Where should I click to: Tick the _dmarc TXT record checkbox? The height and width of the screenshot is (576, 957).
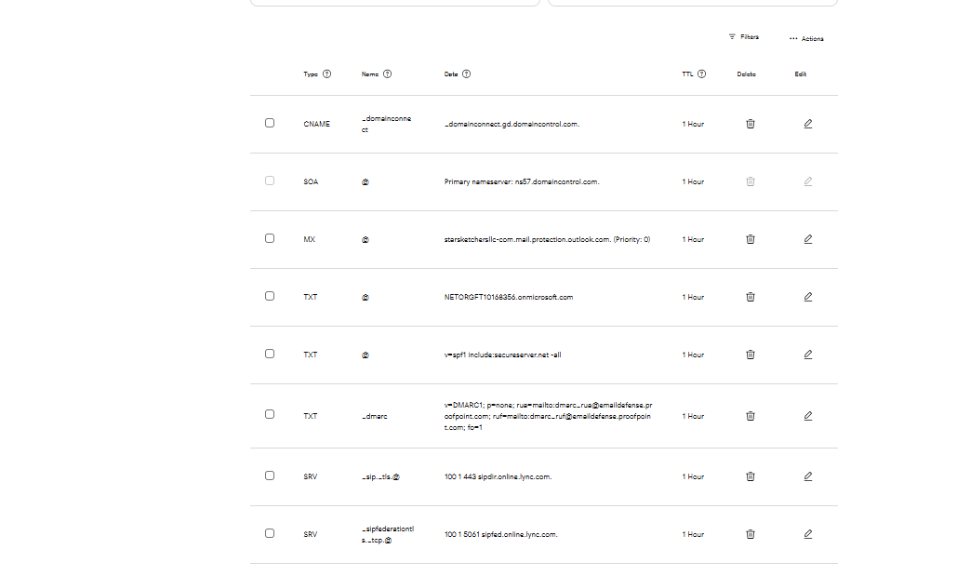pos(270,415)
